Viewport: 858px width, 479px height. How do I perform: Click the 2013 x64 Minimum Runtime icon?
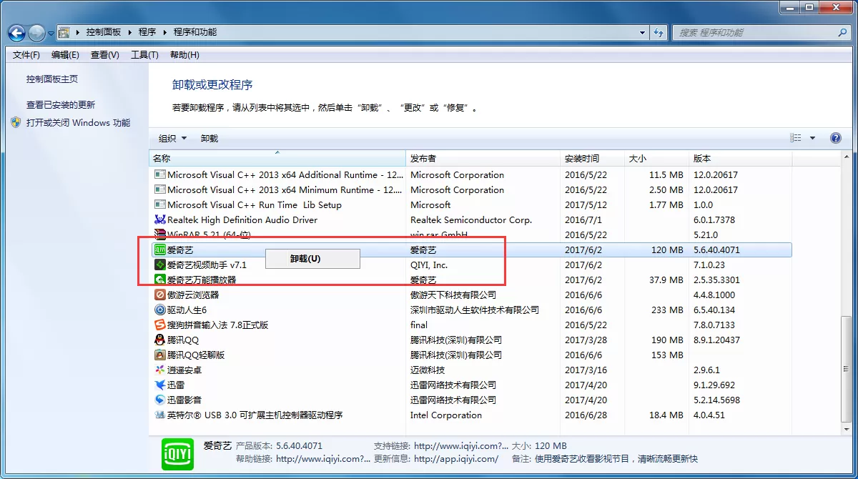[160, 190]
